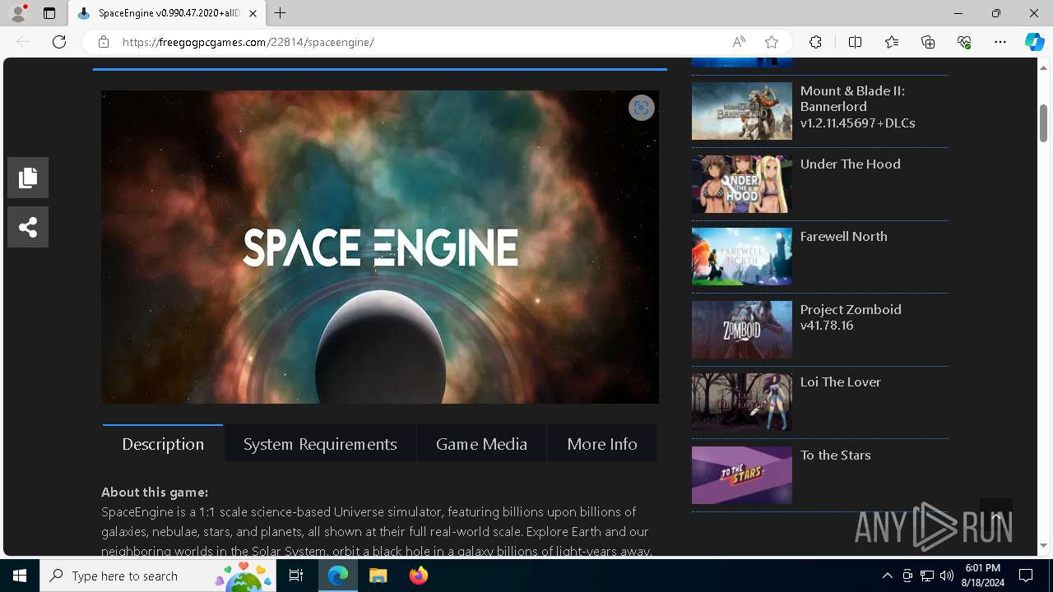Open the Under The Hood link

tap(851, 164)
